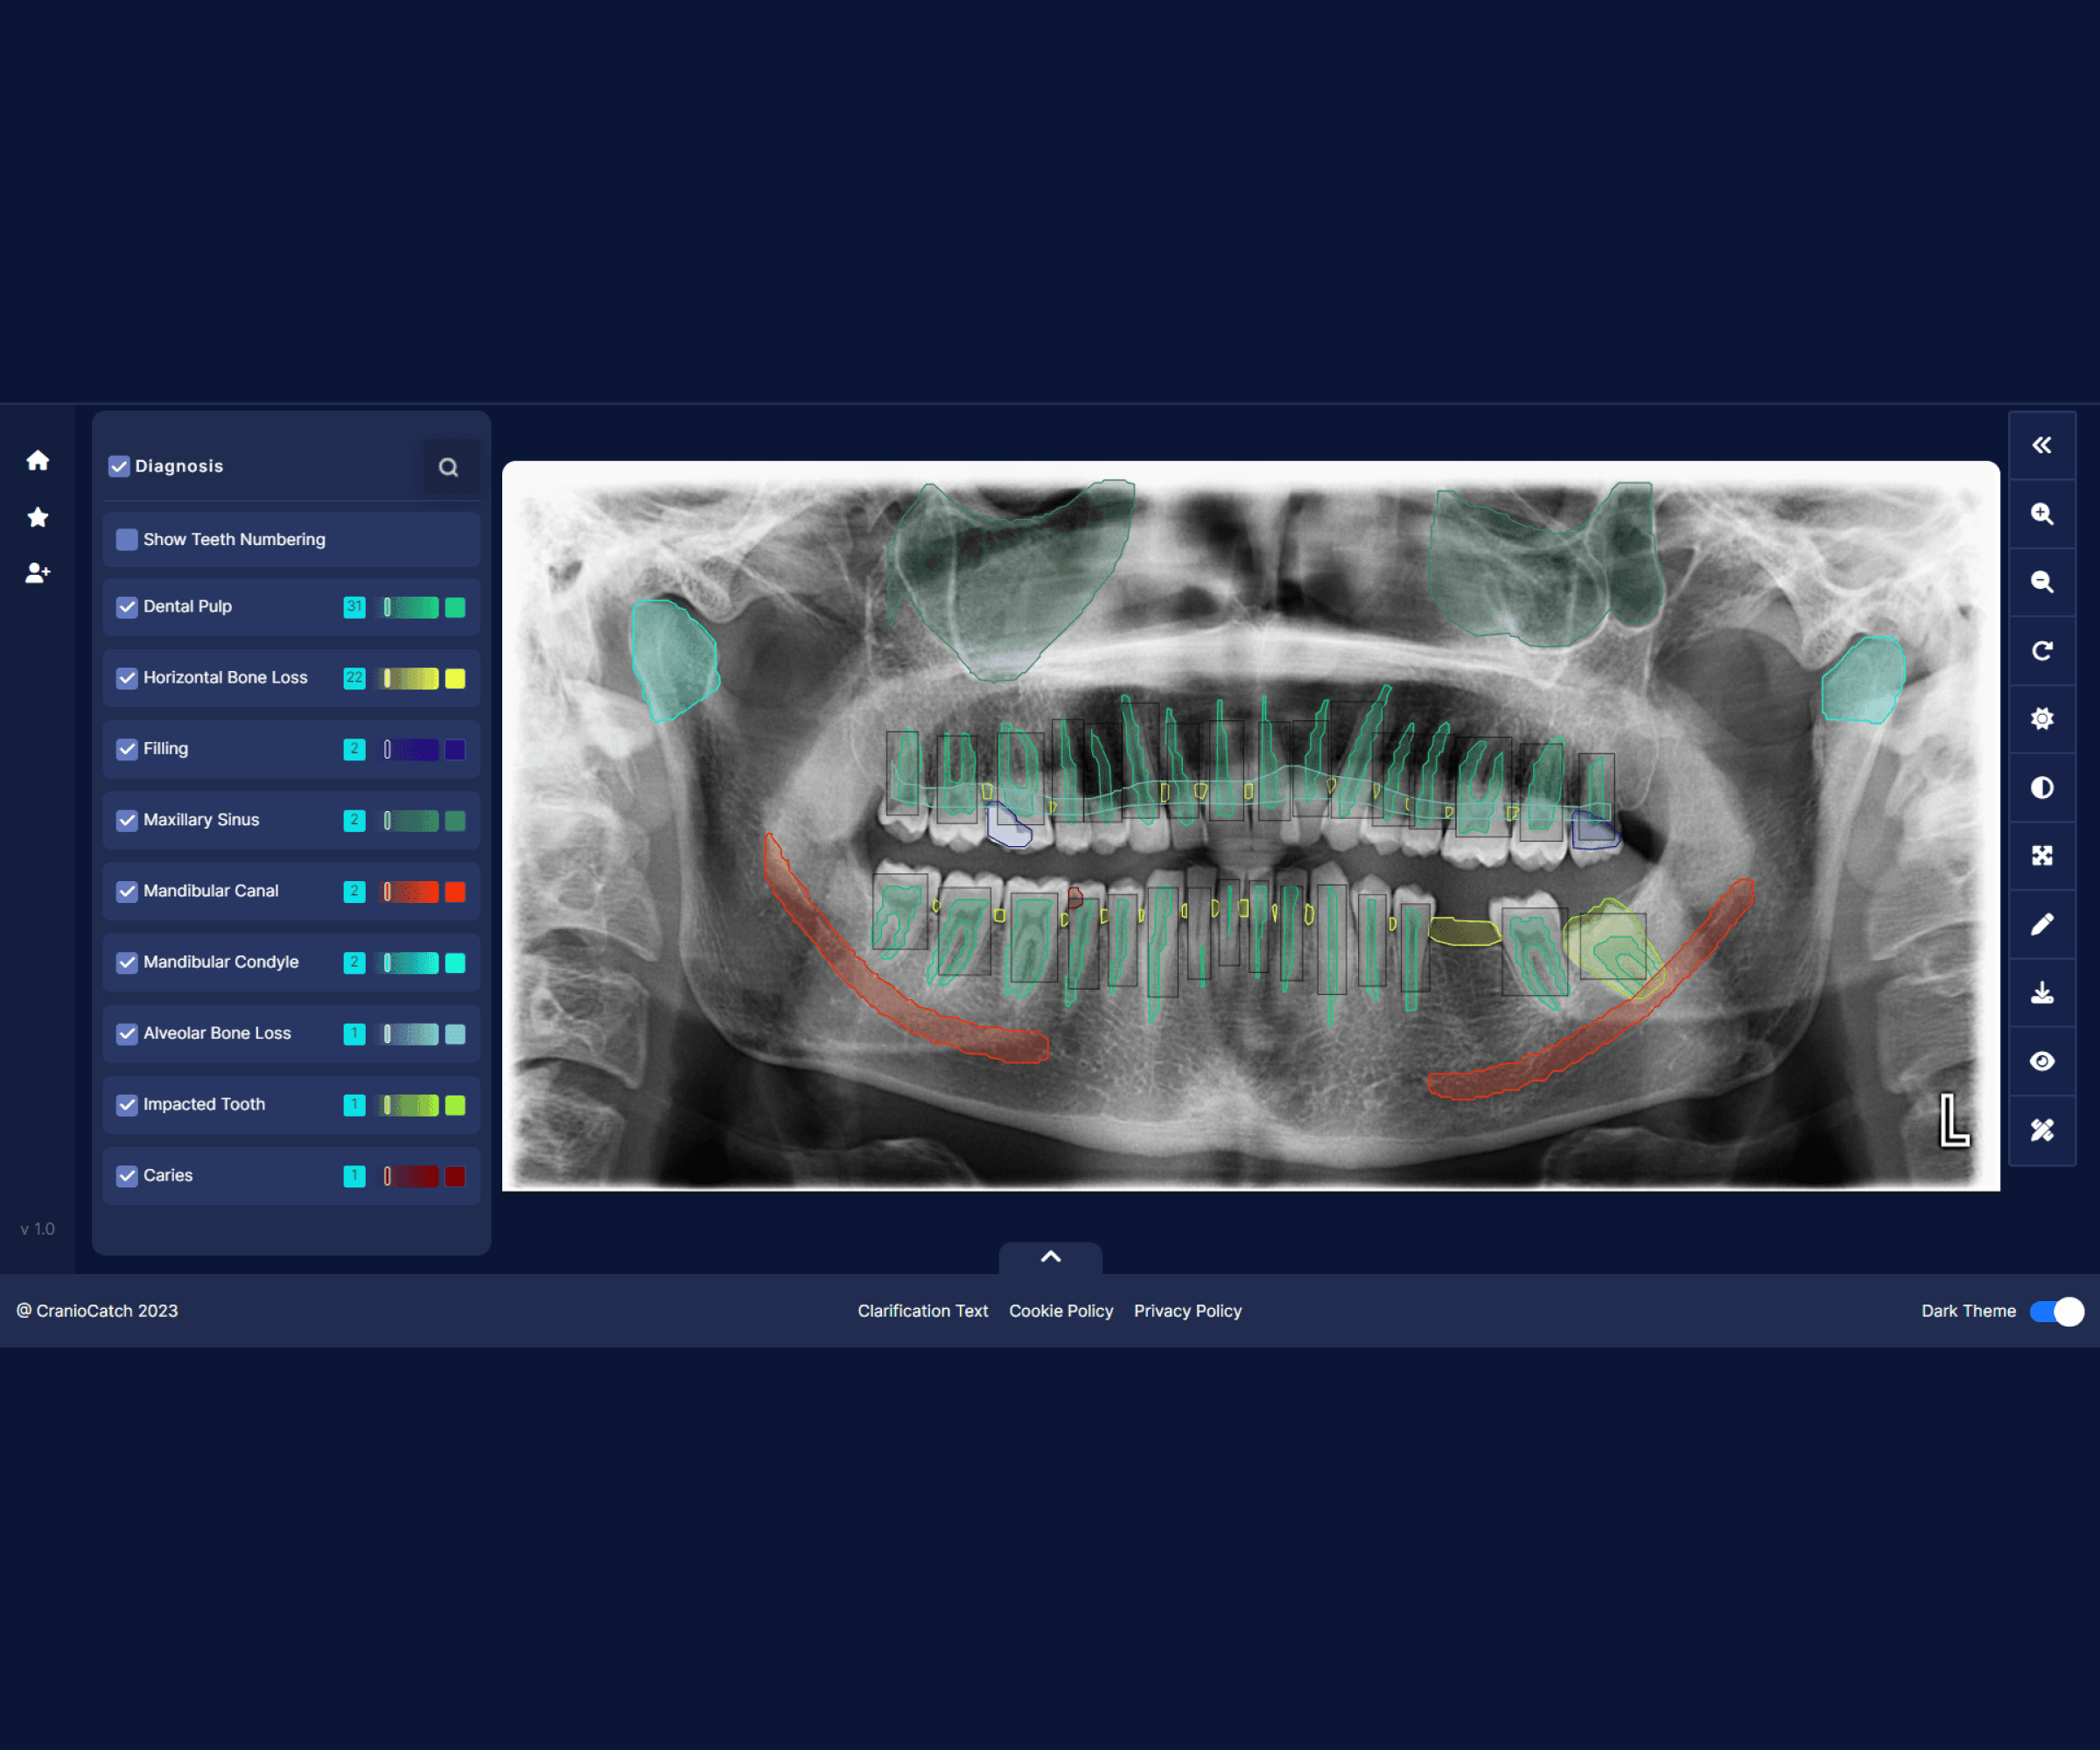The height and width of the screenshot is (1750, 2100).
Task: Click the add patient user icon
Action: point(38,573)
